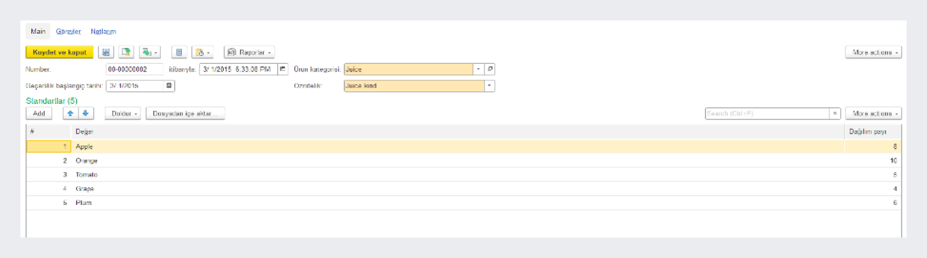Click the Add button
Screen dimensions: 927x258
[38, 113]
